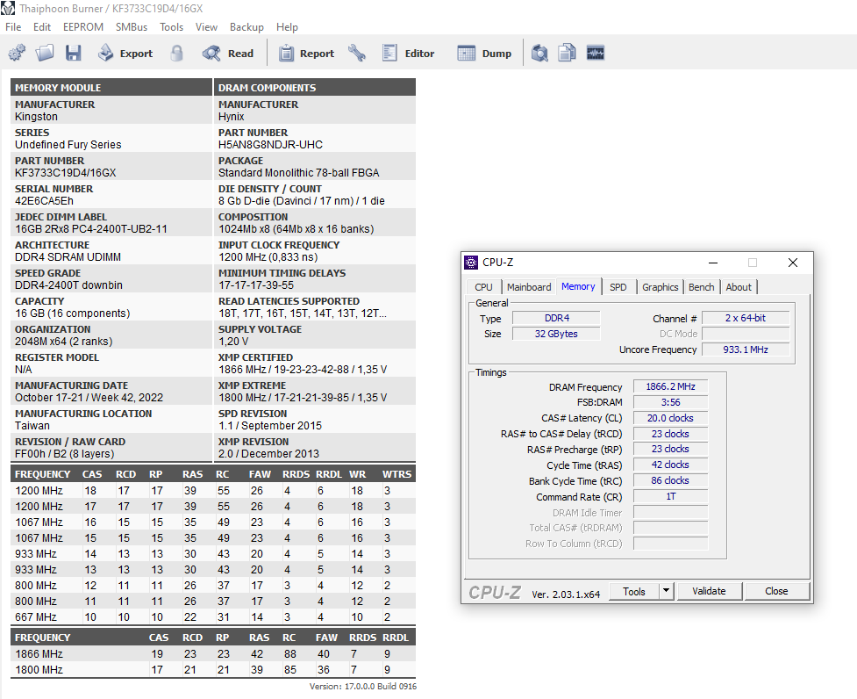857x699 pixels.
Task: Click the XMP Extreme timing value
Action: 303,398
